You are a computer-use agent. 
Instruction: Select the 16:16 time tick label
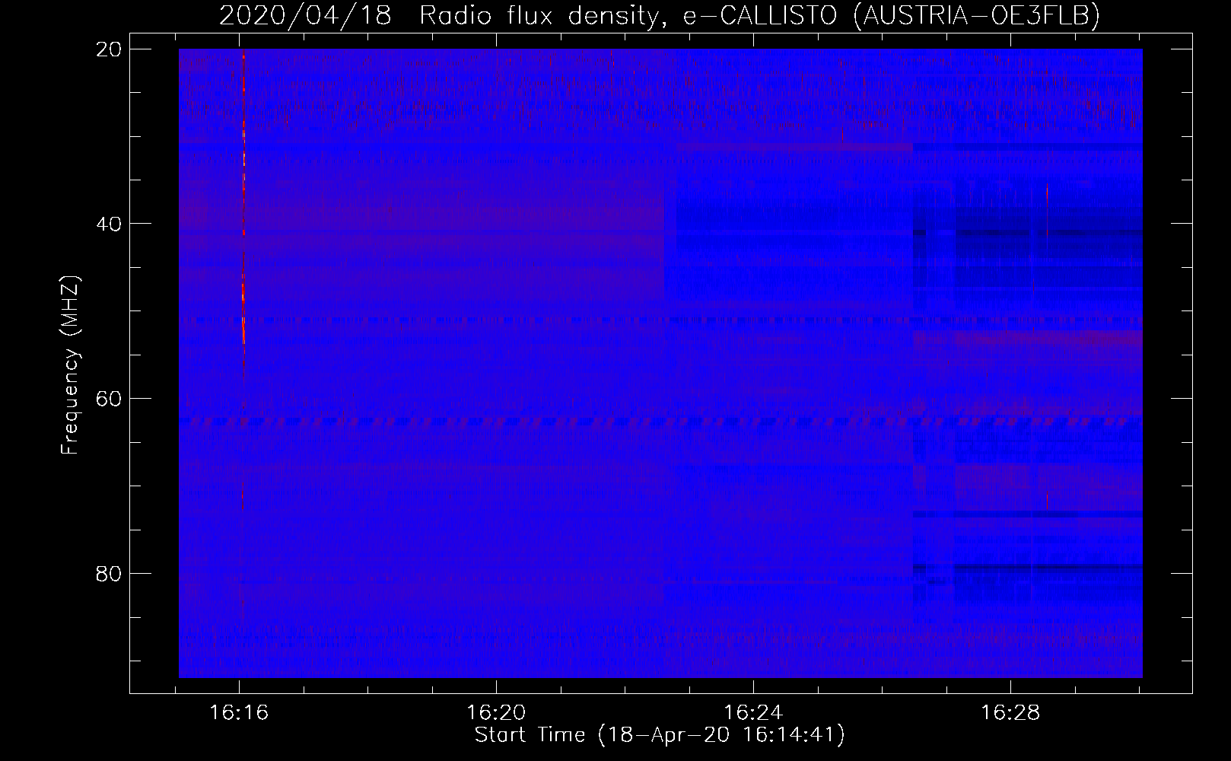pyautogui.click(x=240, y=713)
